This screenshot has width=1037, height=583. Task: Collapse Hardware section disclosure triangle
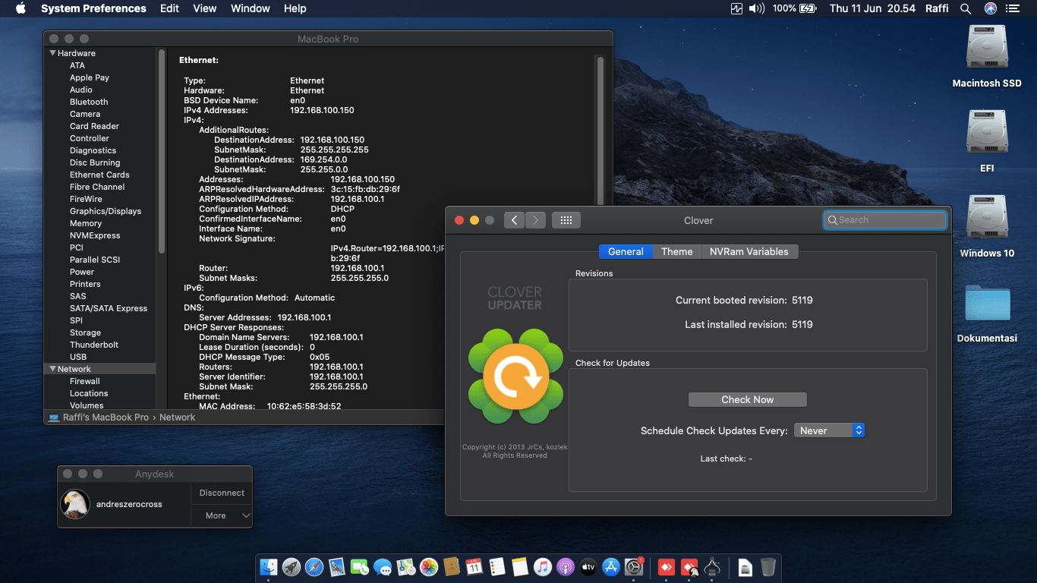(x=53, y=53)
